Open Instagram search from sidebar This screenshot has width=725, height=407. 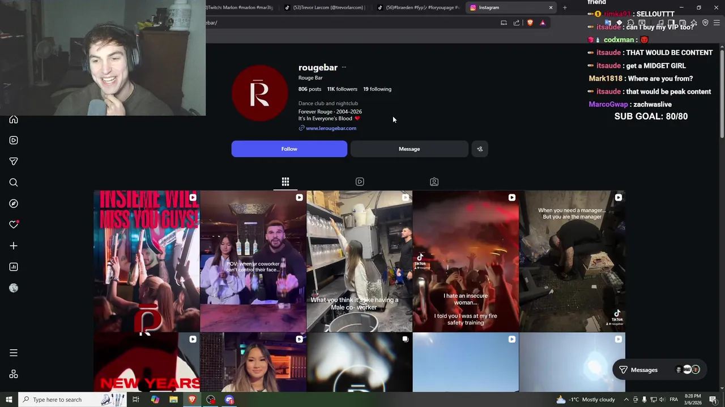pos(14,183)
